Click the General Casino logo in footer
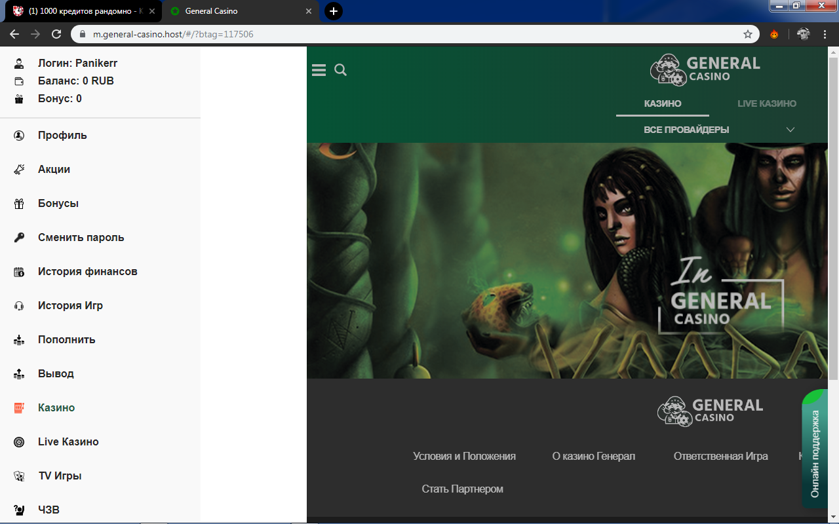Image resolution: width=839 pixels, height=524 pixels. (711, 411)
